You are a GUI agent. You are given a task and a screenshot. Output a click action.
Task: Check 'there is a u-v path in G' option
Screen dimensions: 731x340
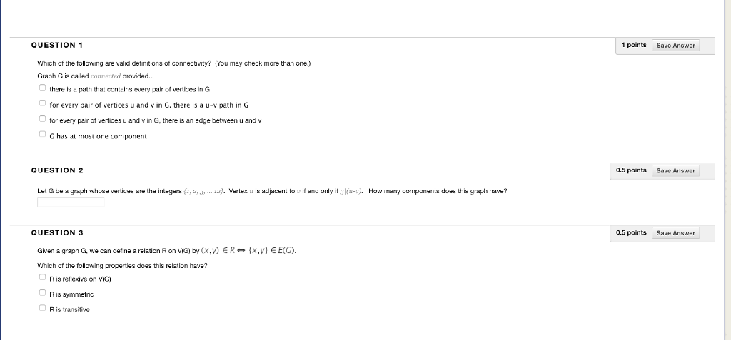coord(42,103)
